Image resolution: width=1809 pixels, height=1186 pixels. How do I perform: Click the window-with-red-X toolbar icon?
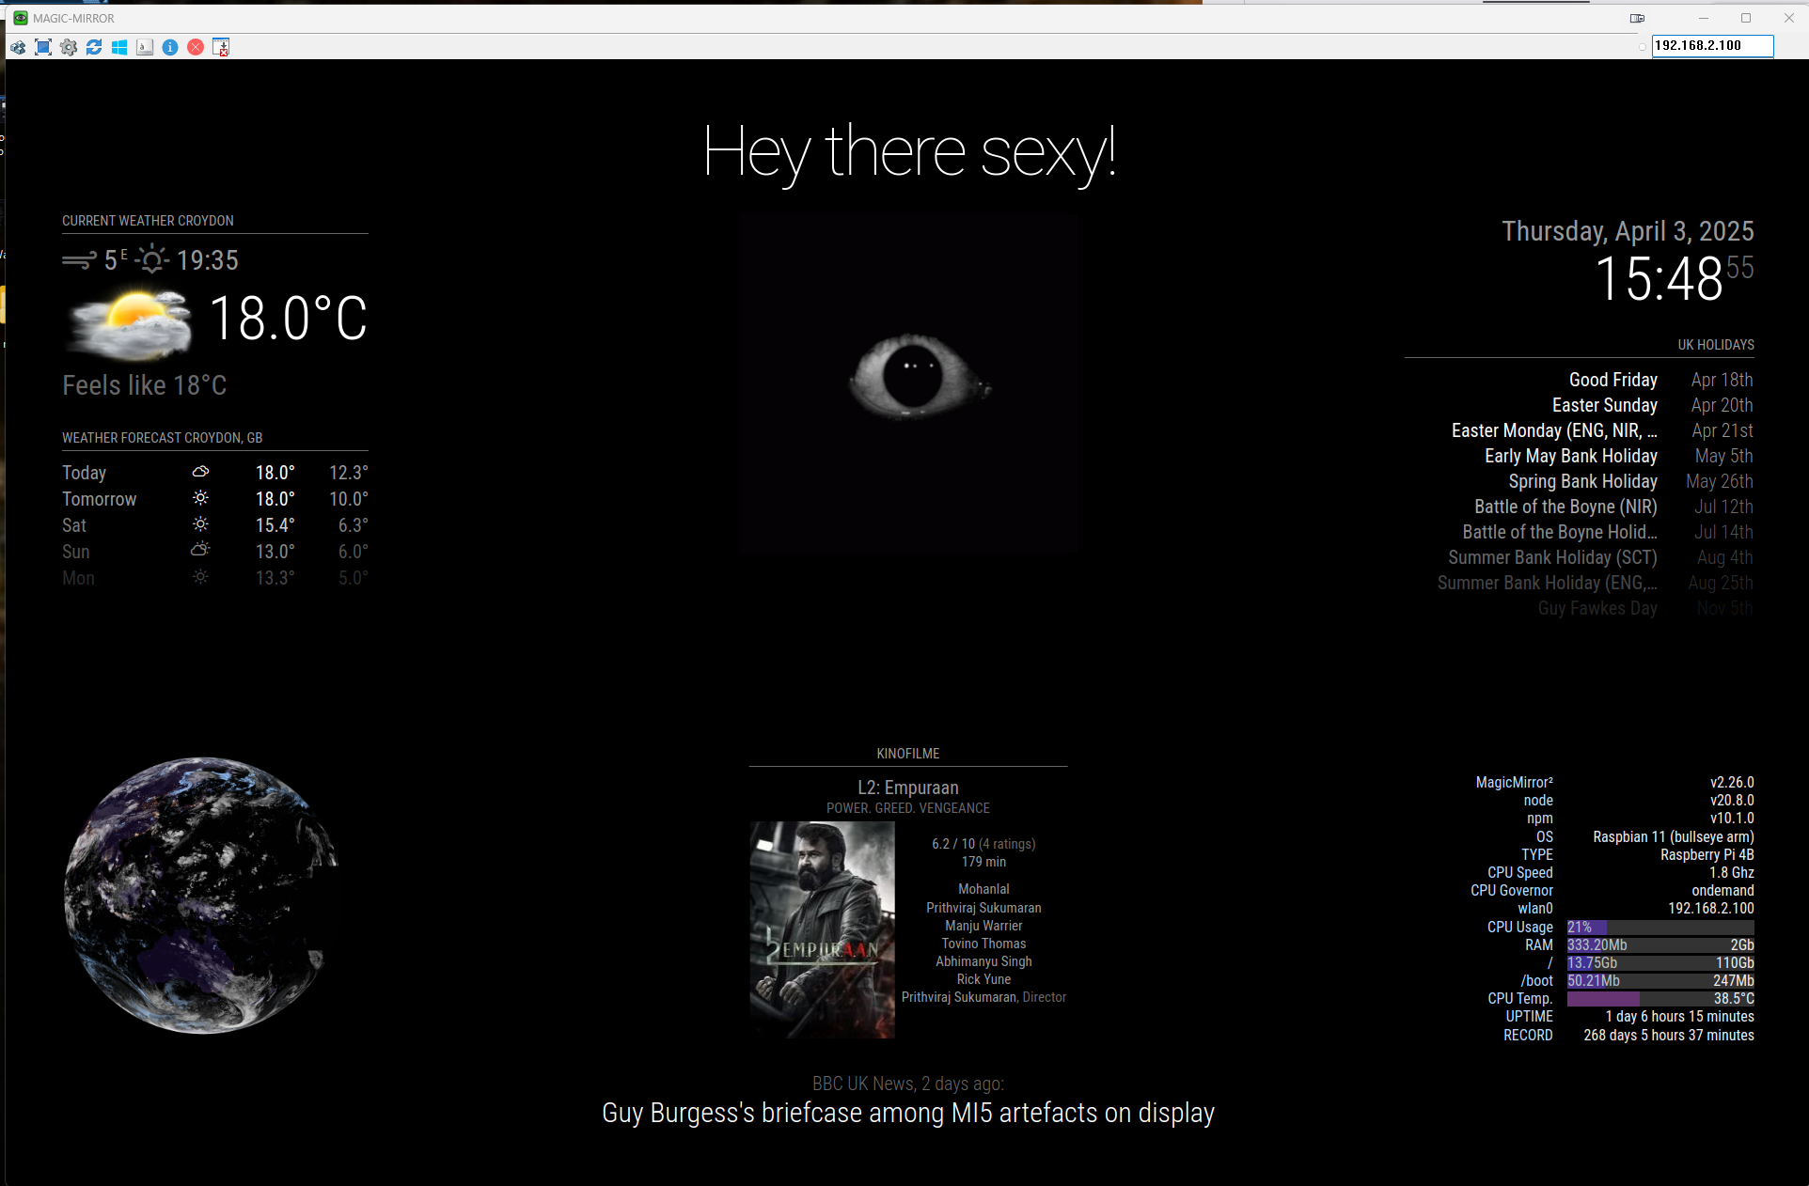[221, 47]
